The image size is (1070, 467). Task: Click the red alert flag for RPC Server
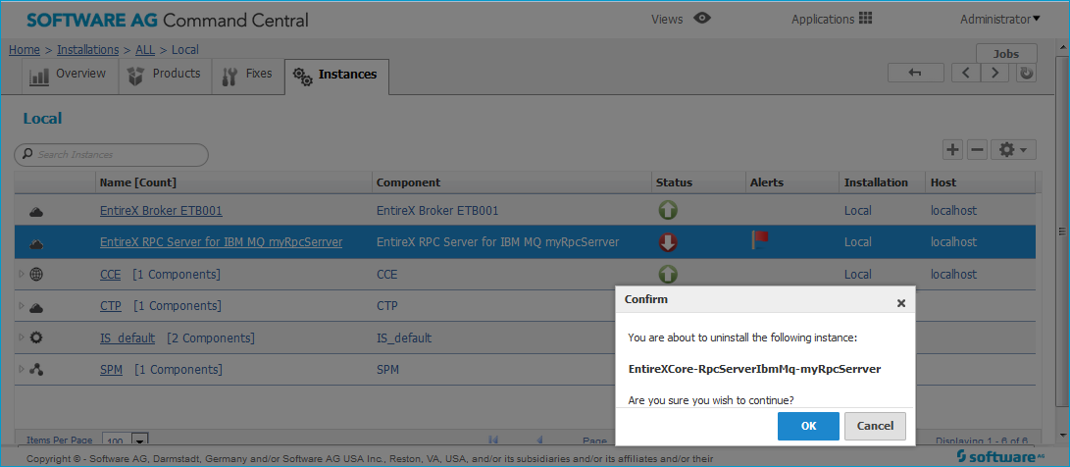[759, 239]
